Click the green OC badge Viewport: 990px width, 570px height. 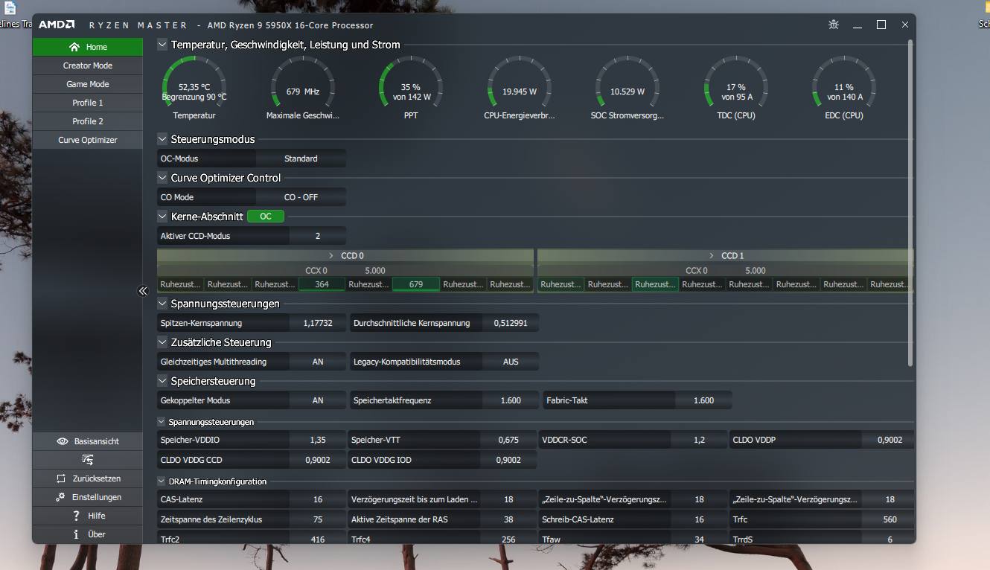(x=266, y=217)
